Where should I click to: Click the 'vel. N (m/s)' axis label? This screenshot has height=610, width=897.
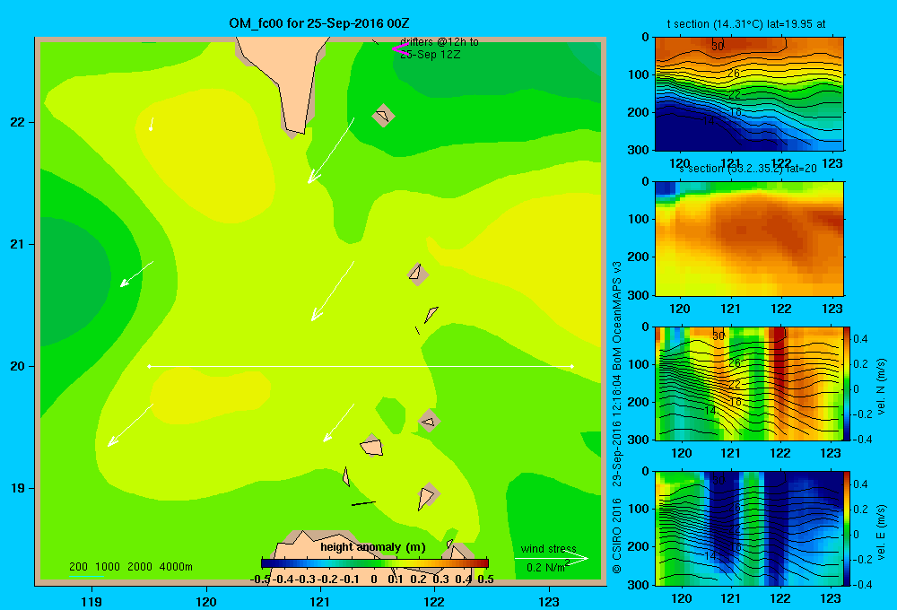tap(881, 387)
